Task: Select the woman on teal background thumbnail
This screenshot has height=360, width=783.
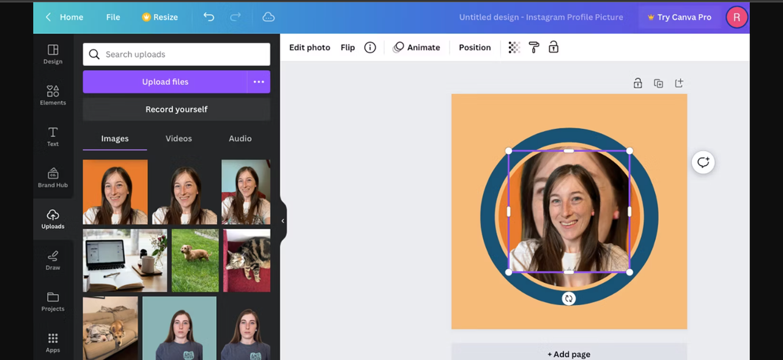Action: click(179, 328)
